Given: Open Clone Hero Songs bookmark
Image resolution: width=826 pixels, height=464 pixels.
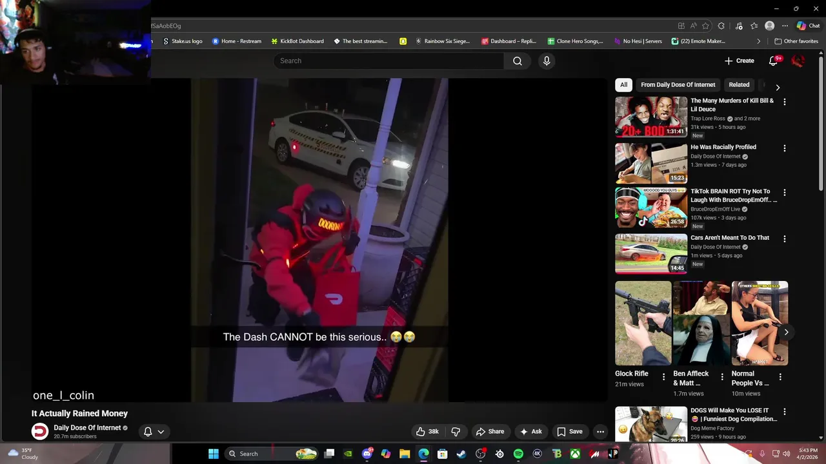Looking at the screenshot, I should pyautogui.click(x=575, y=41).
